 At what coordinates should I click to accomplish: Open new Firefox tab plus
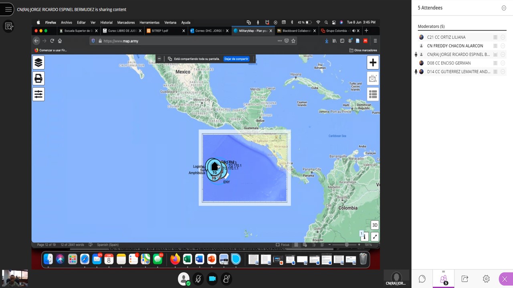pos(366,31)
